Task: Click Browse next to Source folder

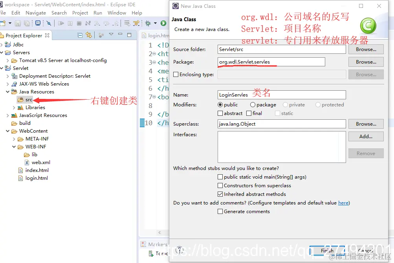Action: [x=366, y=49]
